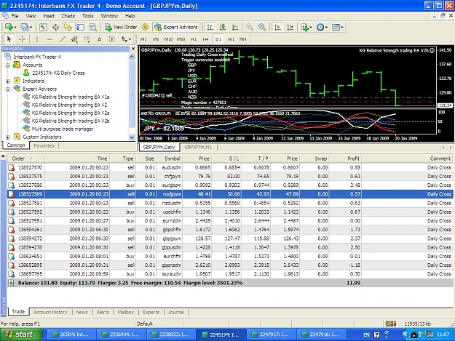
Task: Open the Windows start button
Action: 20,334
